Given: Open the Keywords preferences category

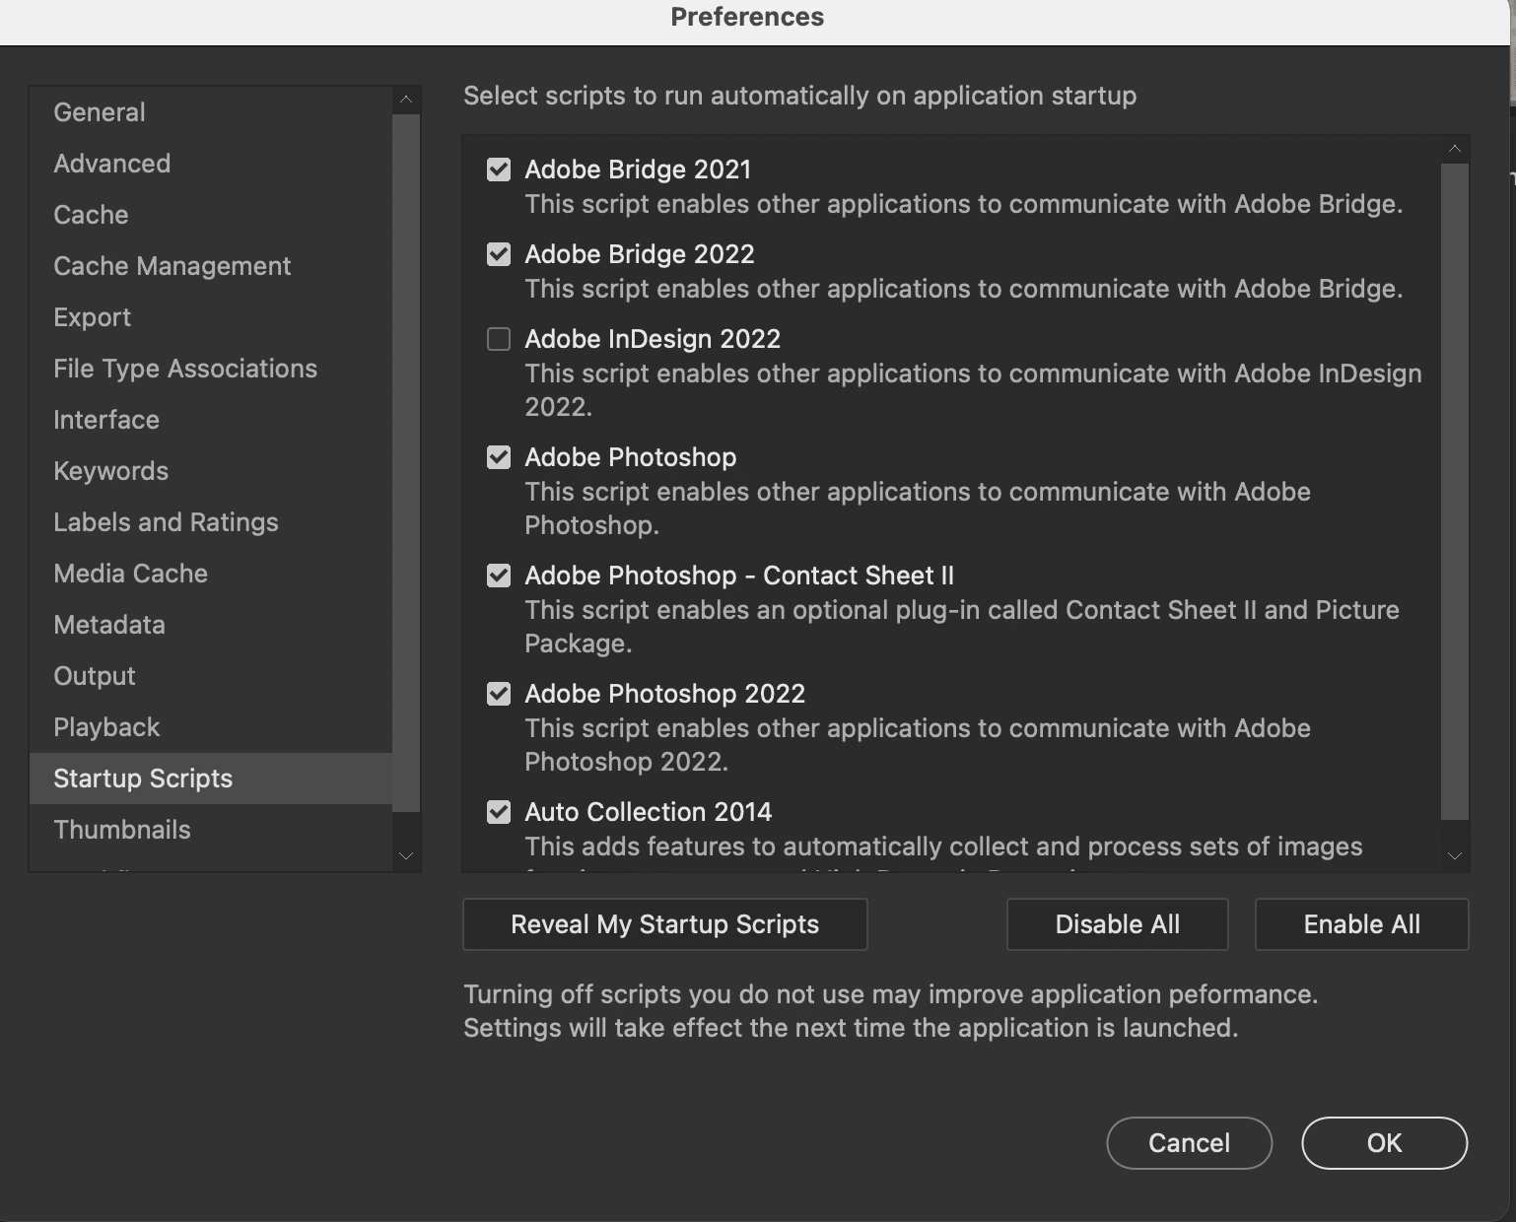Looking at the screenshot, I should [211, 471].
